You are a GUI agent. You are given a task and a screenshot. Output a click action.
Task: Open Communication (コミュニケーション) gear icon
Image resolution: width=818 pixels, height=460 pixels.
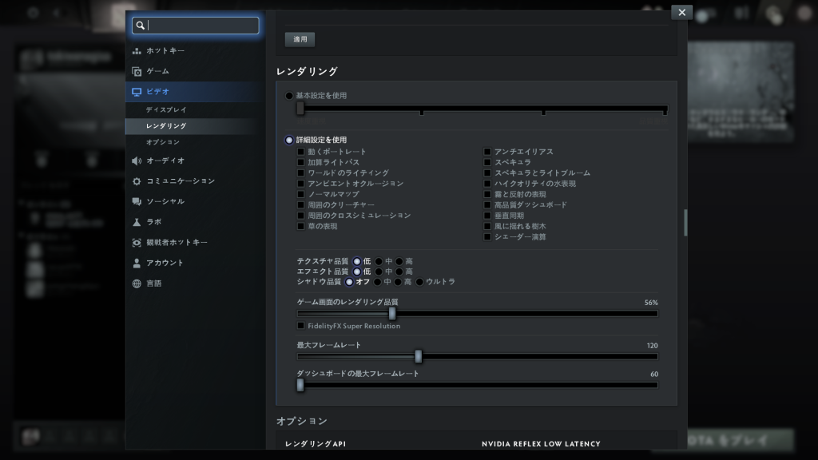[x=137, y=181]
